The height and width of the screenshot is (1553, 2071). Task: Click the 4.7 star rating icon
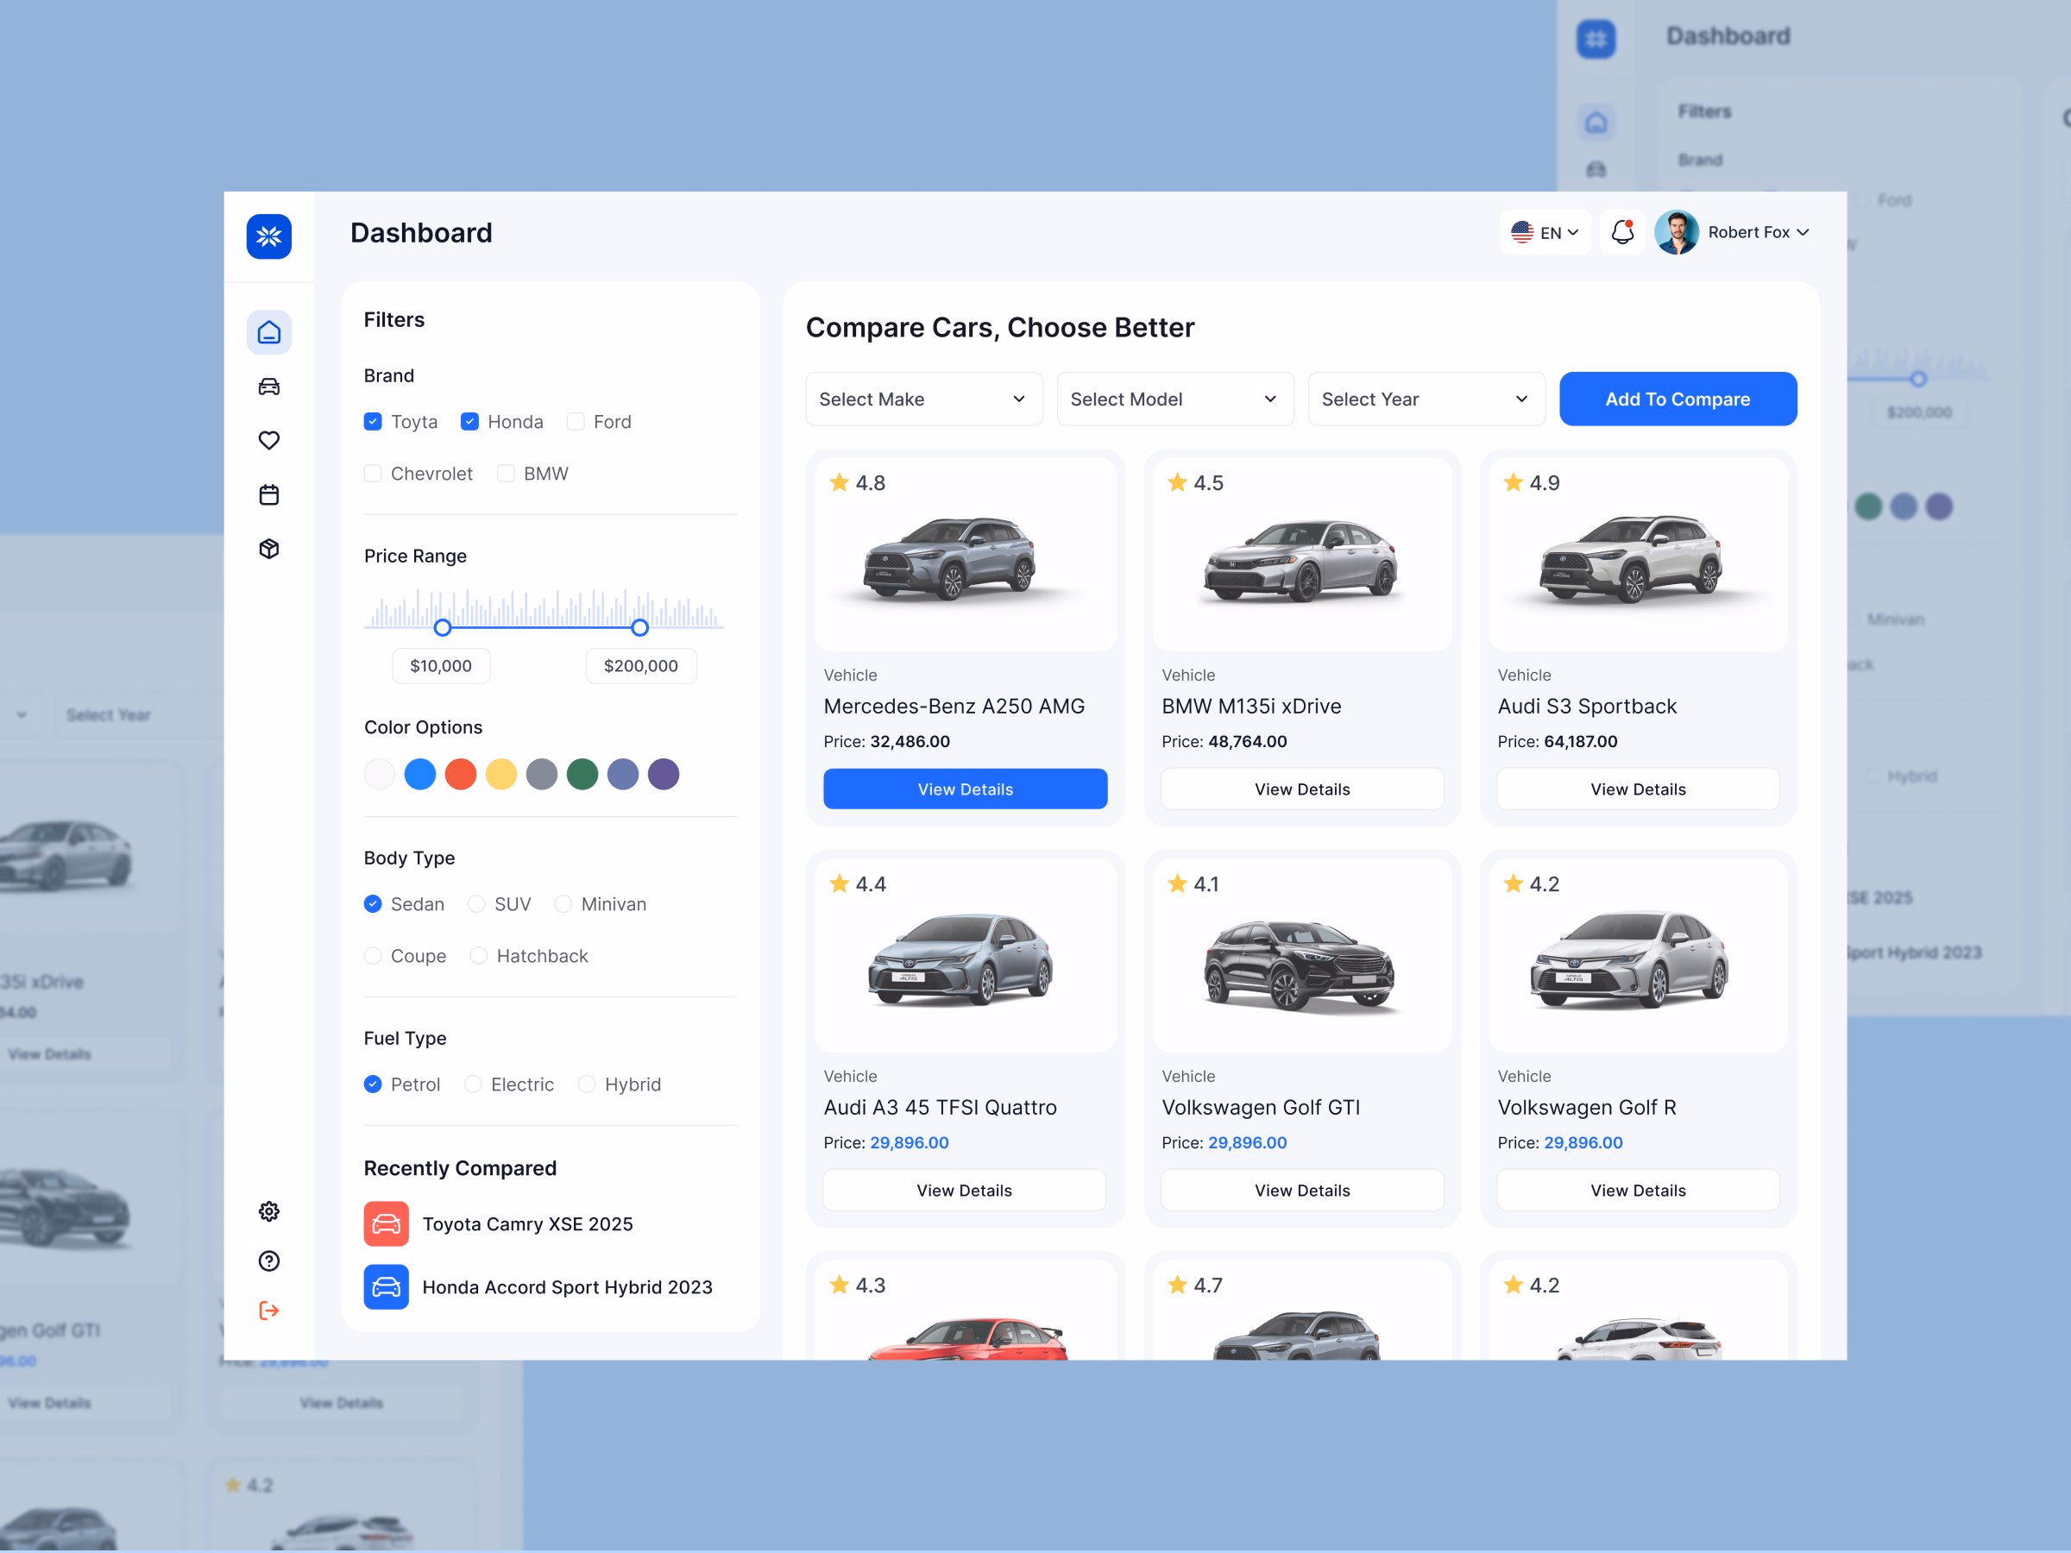pos(1177,1285)
